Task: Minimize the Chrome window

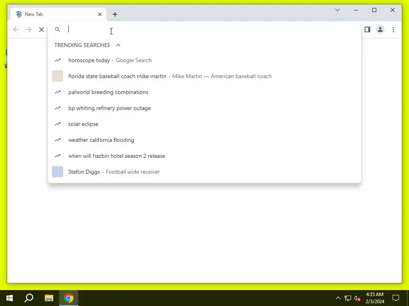Action: tap(356, 10)
